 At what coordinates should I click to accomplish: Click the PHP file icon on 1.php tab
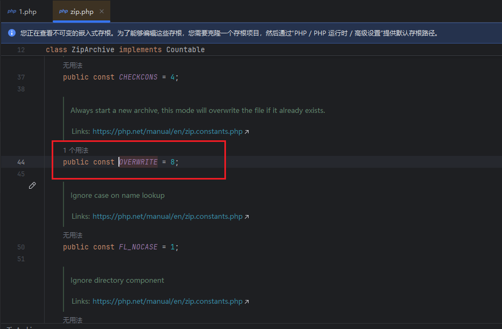click(x=11, y=11)
